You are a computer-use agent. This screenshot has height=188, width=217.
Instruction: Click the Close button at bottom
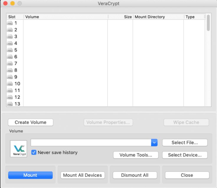coord(187,175)
